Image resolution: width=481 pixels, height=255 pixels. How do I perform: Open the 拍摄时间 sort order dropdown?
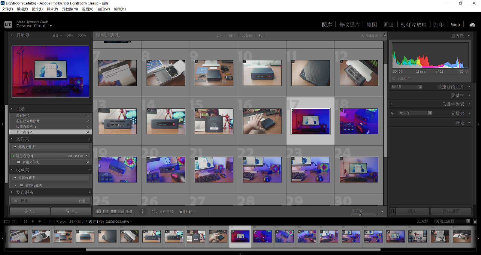point(187,212)
